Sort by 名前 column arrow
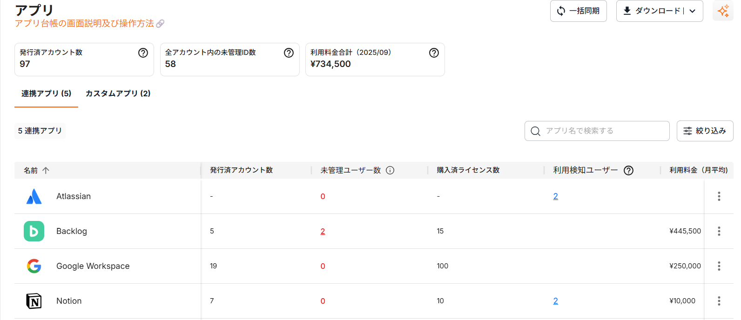Screen dimensions: 741x320 point(46,170)
